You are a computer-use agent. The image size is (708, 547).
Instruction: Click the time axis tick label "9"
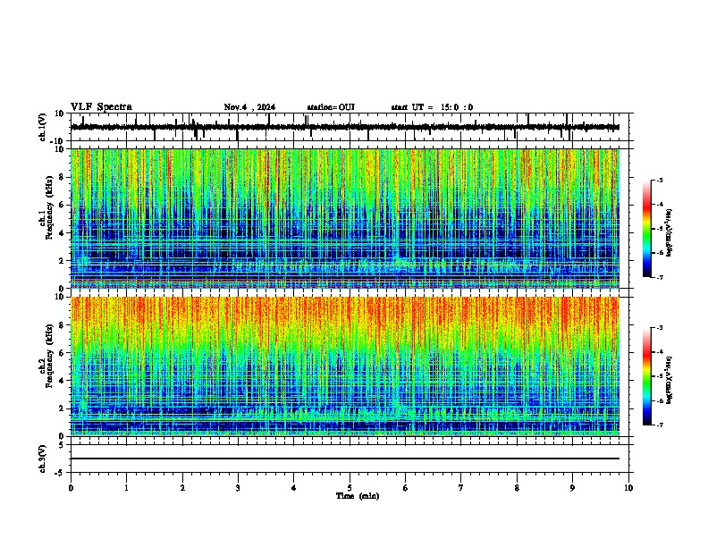click(572, 488)
